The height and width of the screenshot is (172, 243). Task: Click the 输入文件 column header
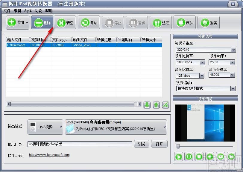pos(18,40)
